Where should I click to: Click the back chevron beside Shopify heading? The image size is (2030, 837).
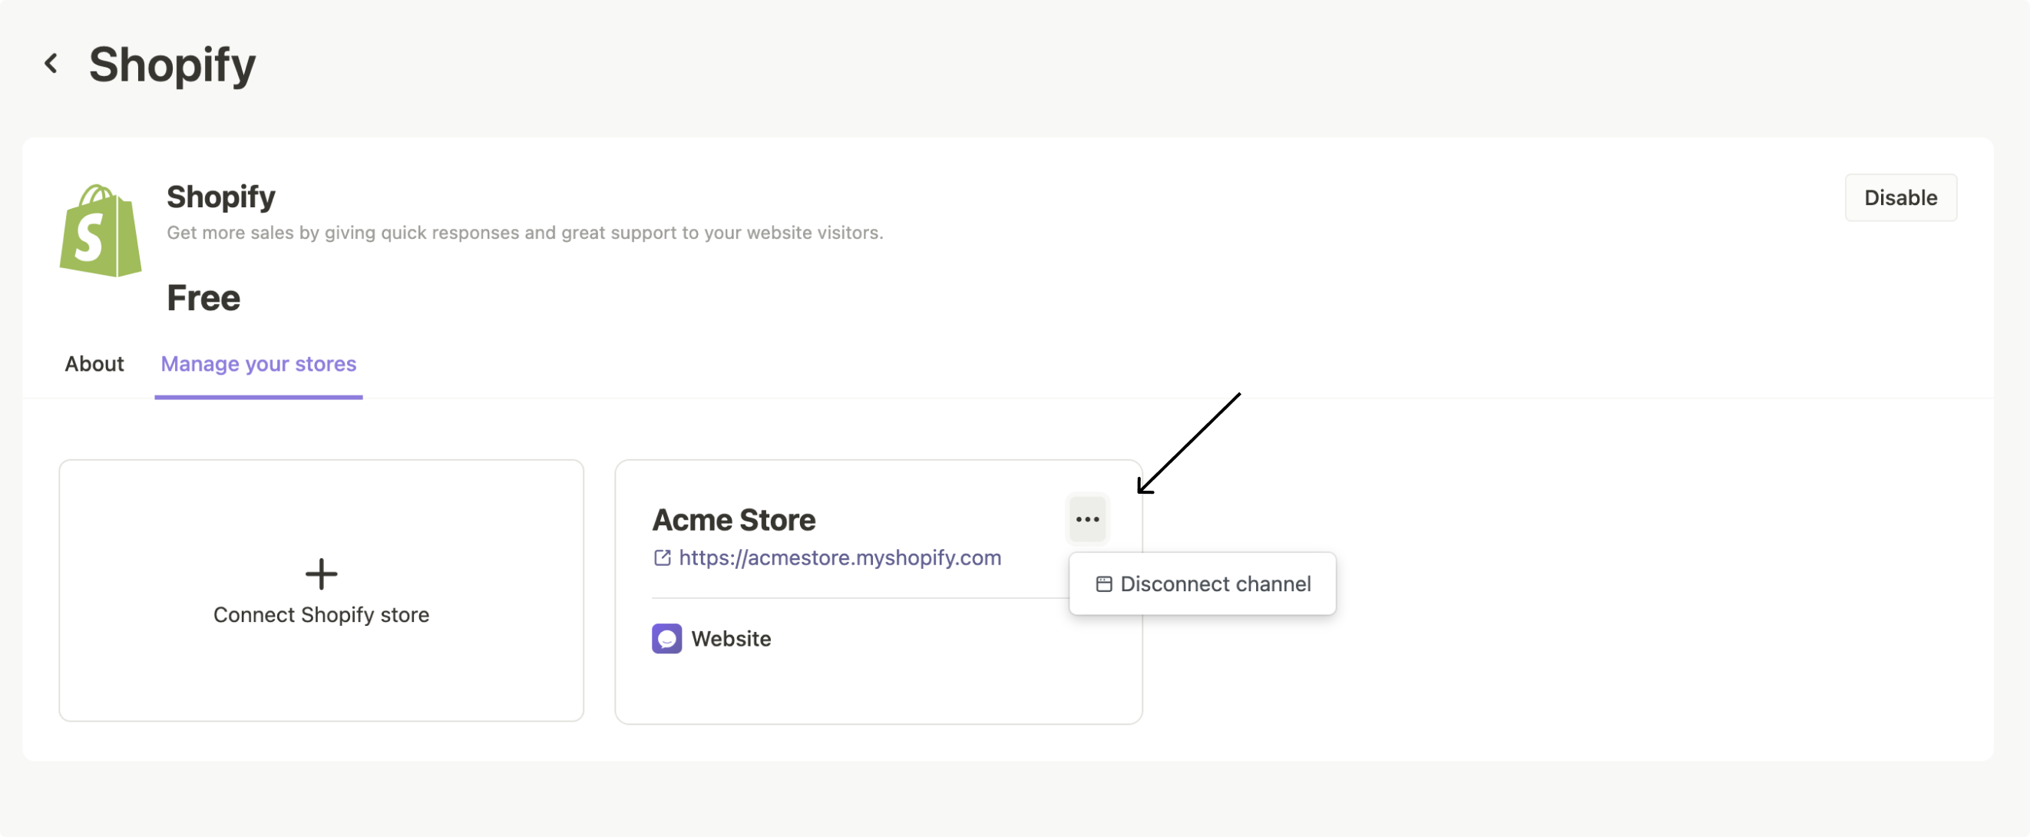tap(52, 63)
